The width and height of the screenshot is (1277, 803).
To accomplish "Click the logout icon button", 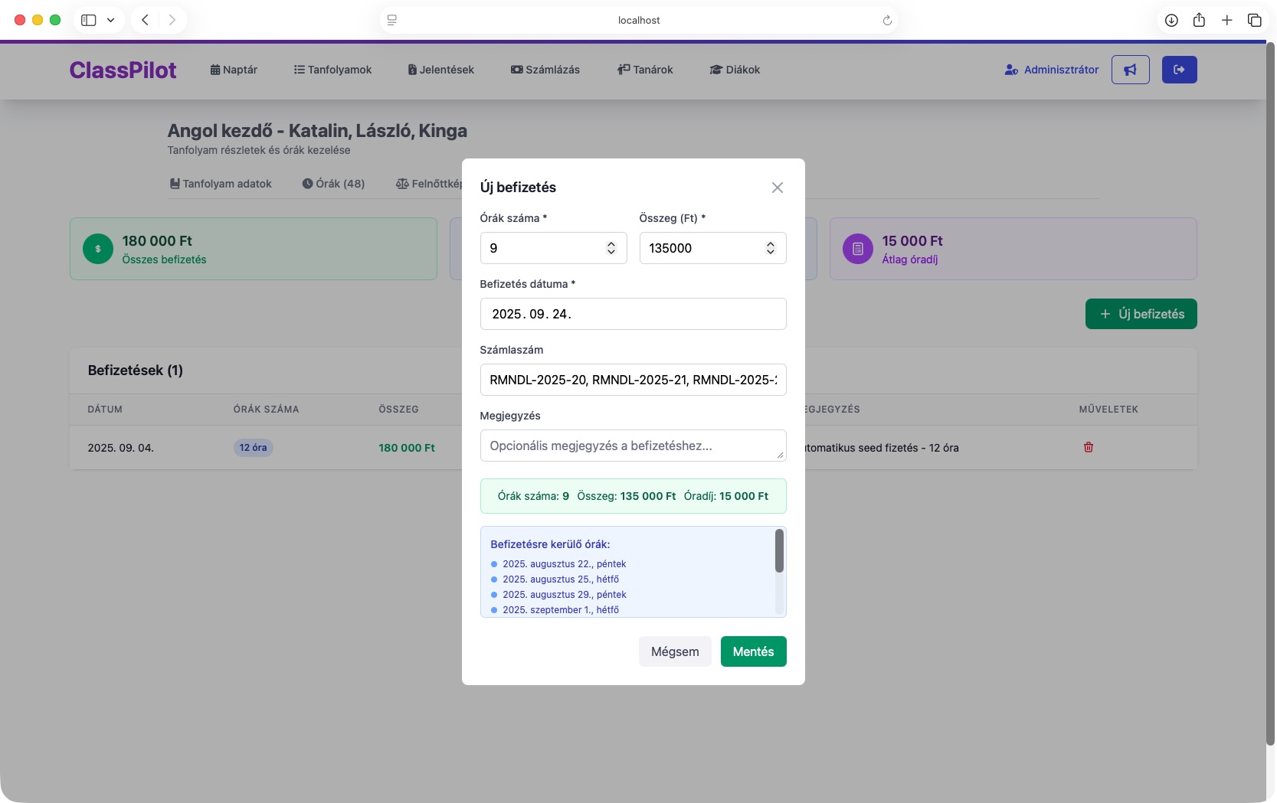I will [x=1179, y=70].
